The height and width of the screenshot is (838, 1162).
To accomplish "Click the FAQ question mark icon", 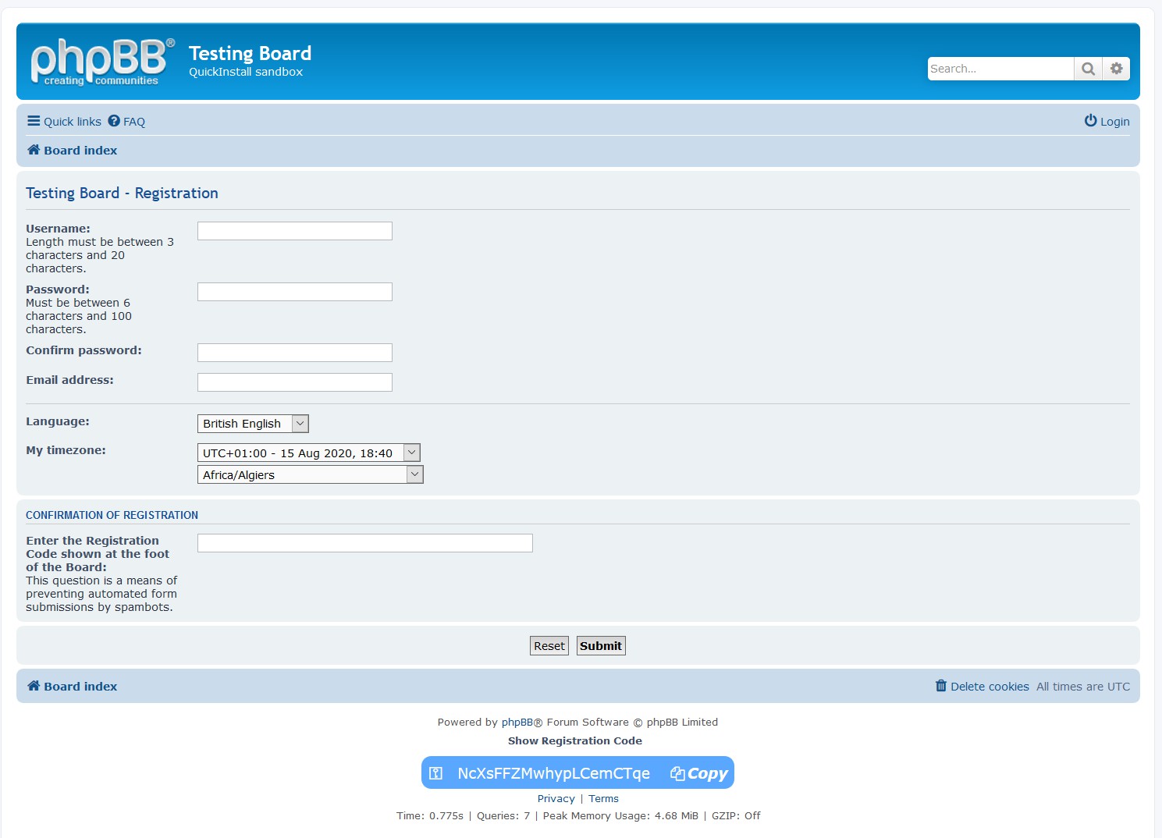I will coord(114,121).
